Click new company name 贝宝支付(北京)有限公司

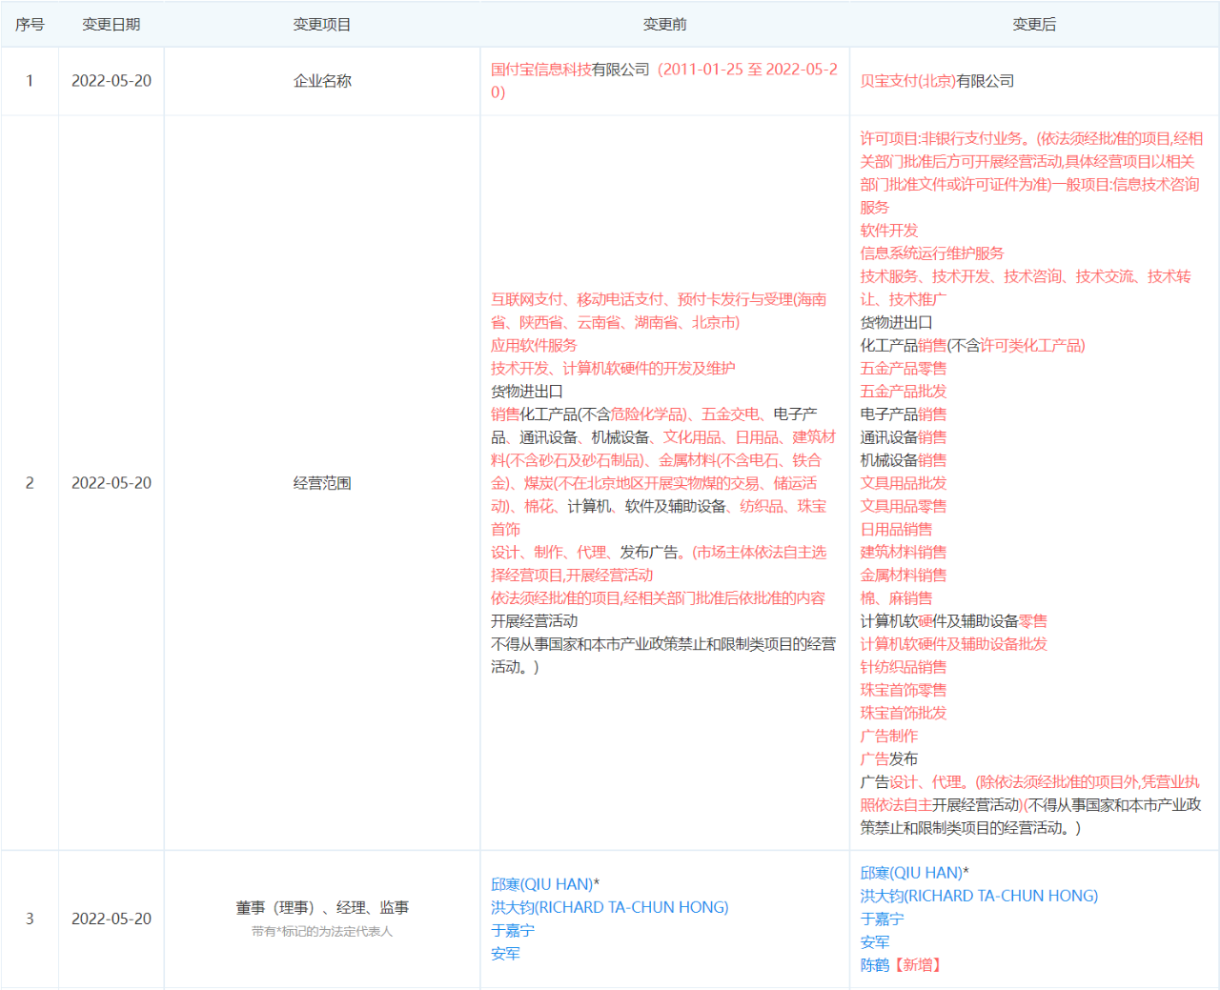pos(937,81)
